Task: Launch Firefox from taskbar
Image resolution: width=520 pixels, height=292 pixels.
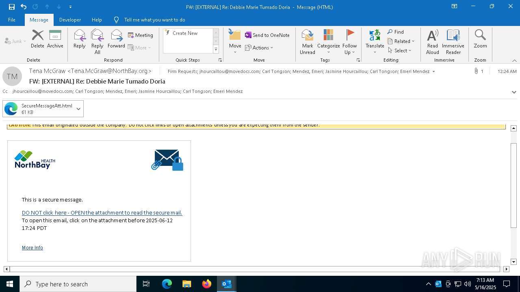Action: coord(207,284)
